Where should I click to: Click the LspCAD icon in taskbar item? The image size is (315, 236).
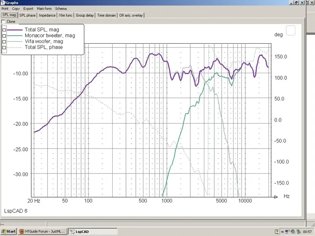click(72, 232)
